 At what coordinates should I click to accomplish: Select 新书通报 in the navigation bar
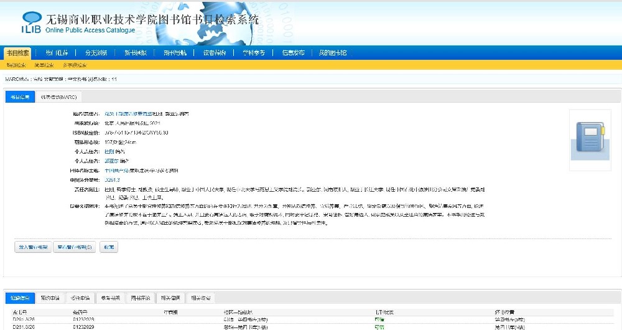tap(136, 53)
